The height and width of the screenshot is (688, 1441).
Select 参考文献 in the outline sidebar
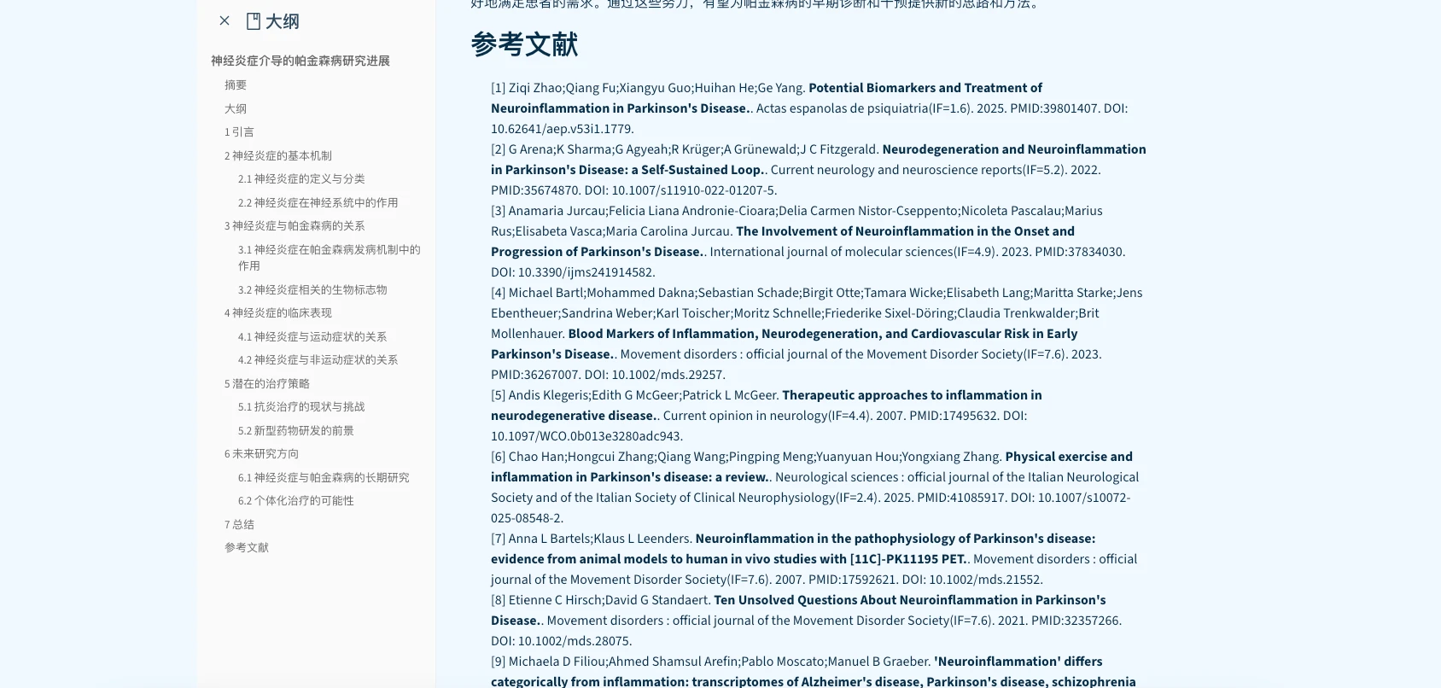247,547
